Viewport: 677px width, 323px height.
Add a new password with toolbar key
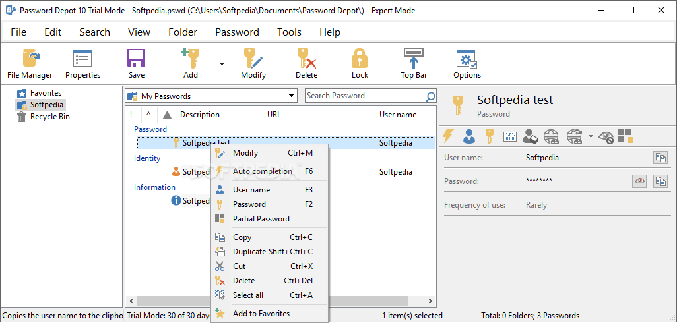click(x=191, y=64)
